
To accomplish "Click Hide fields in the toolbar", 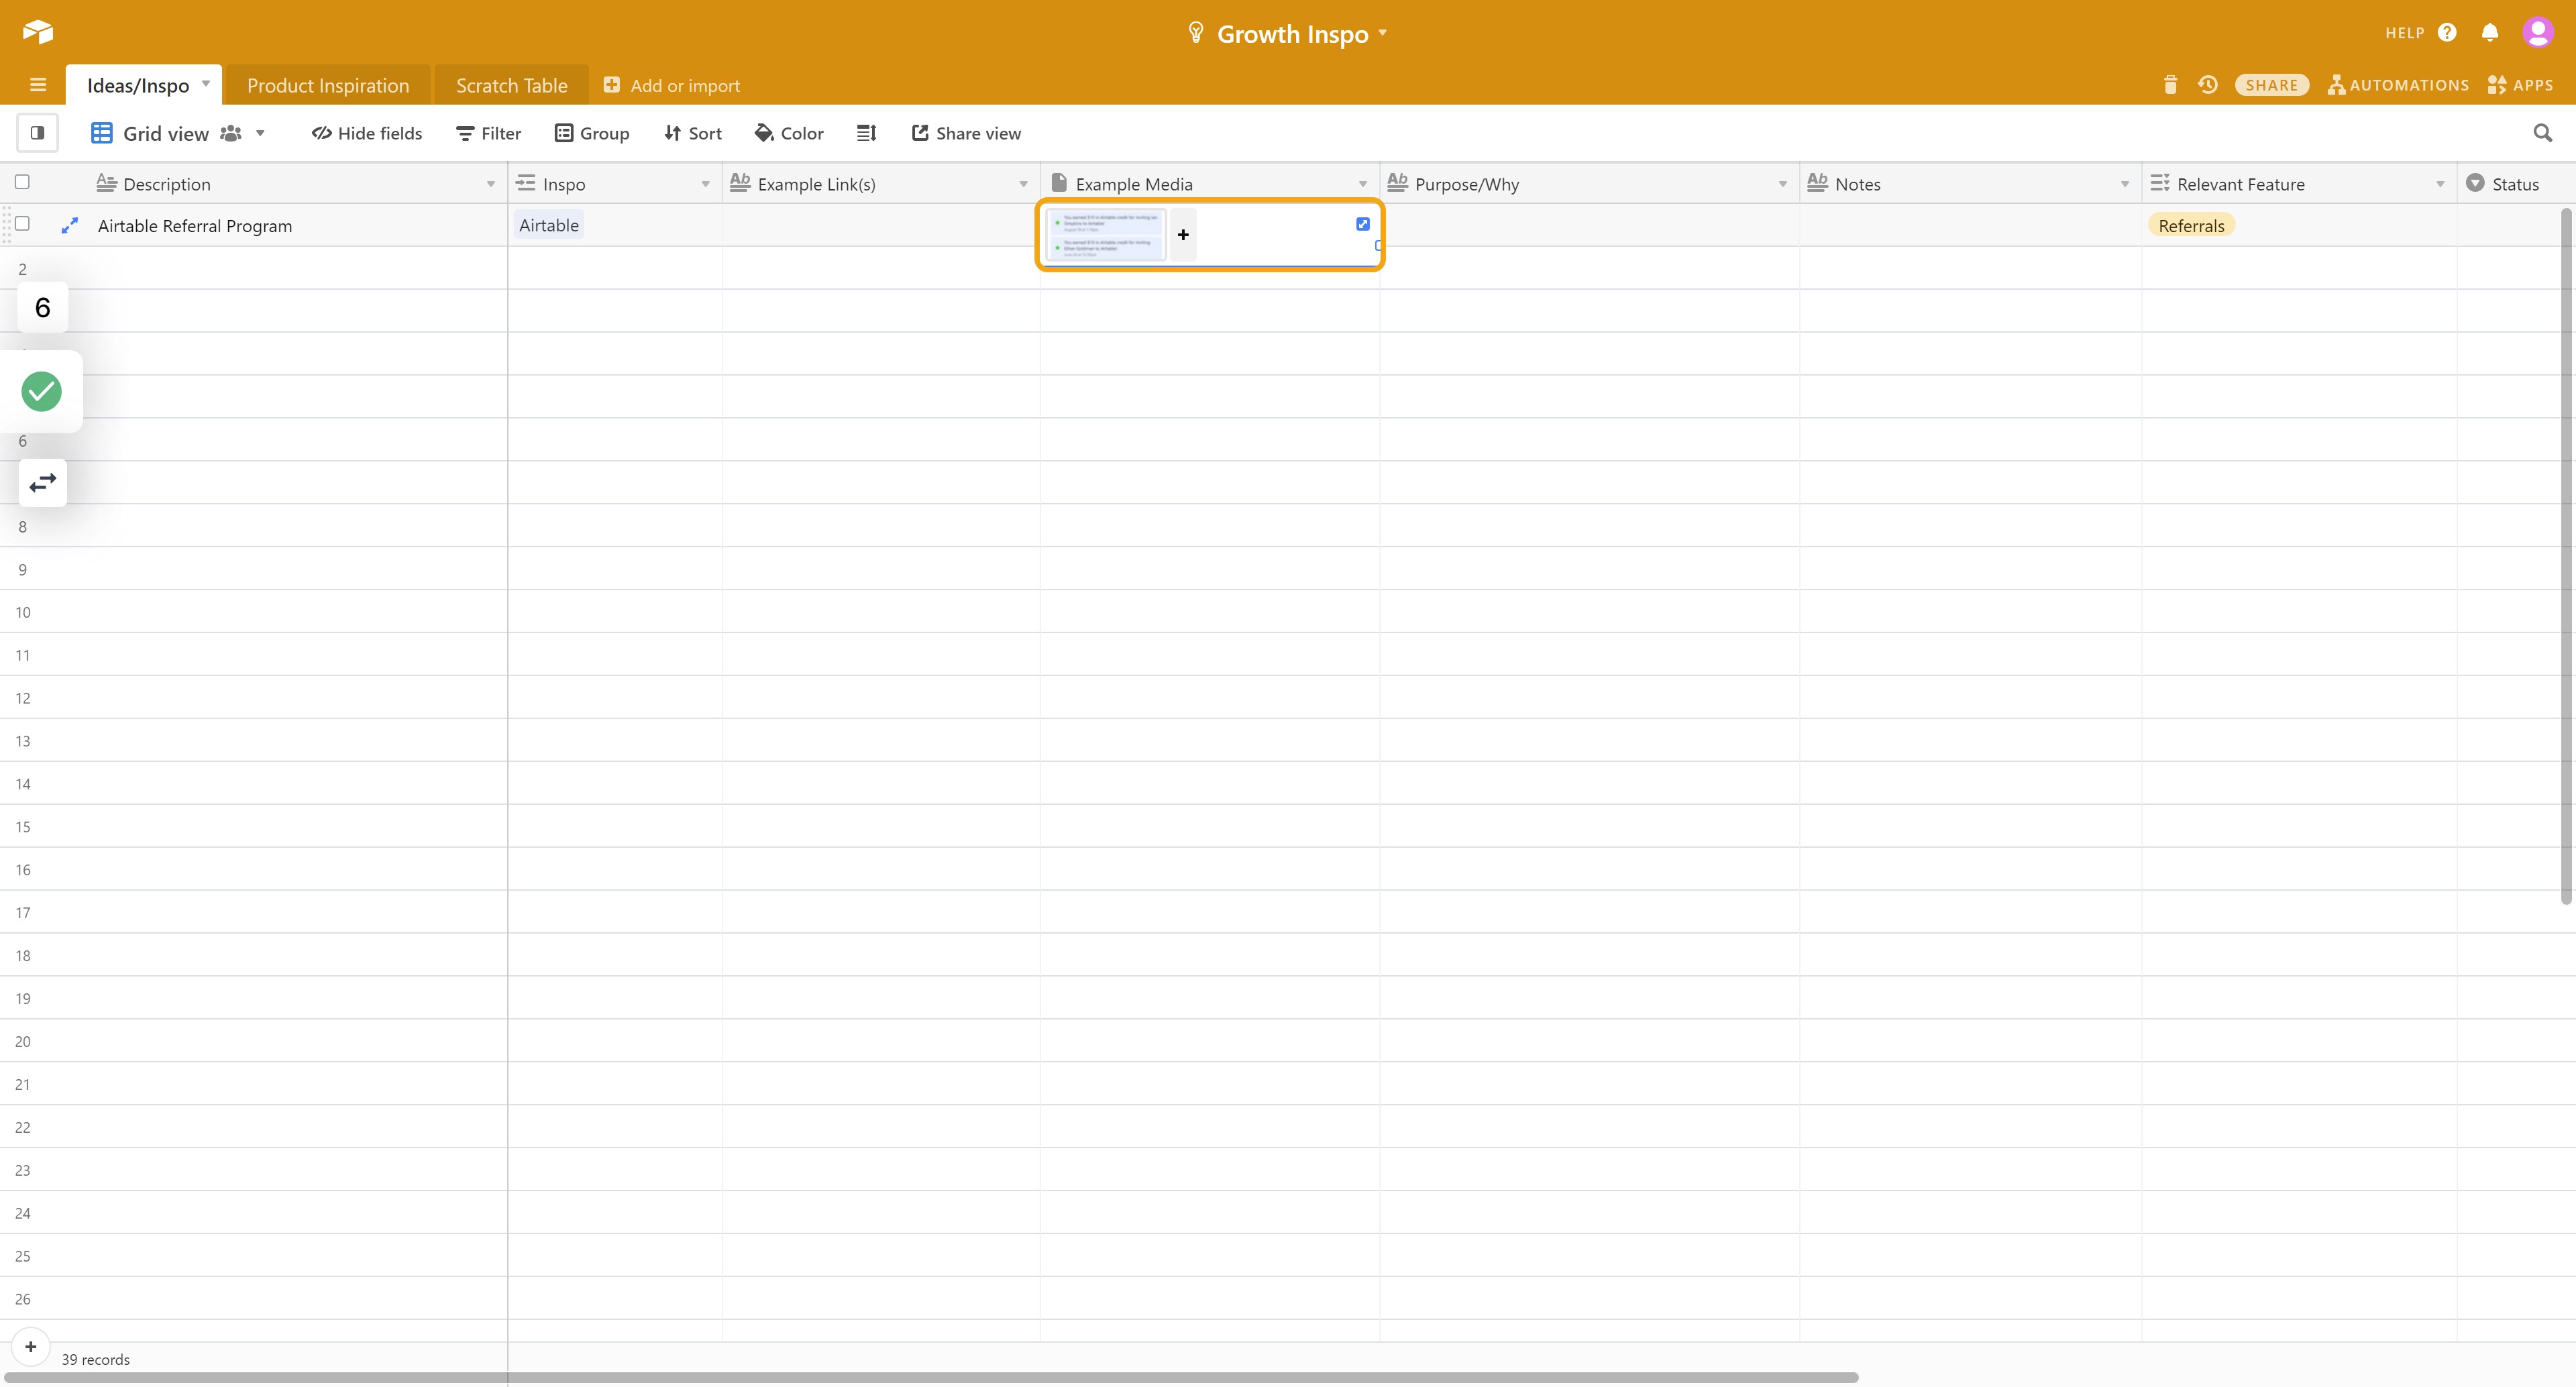I will 367,133.
